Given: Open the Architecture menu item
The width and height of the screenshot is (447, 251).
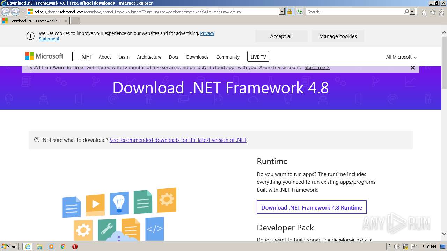Looking at the screenshot, I should 149,57.
